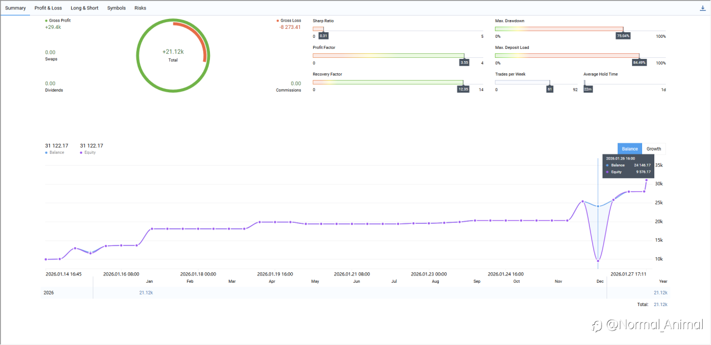The width and height of the screenshot is (711, 345).
Task: Click the Profit Factor 3.55 marker
Action: [x=464, y=62]
